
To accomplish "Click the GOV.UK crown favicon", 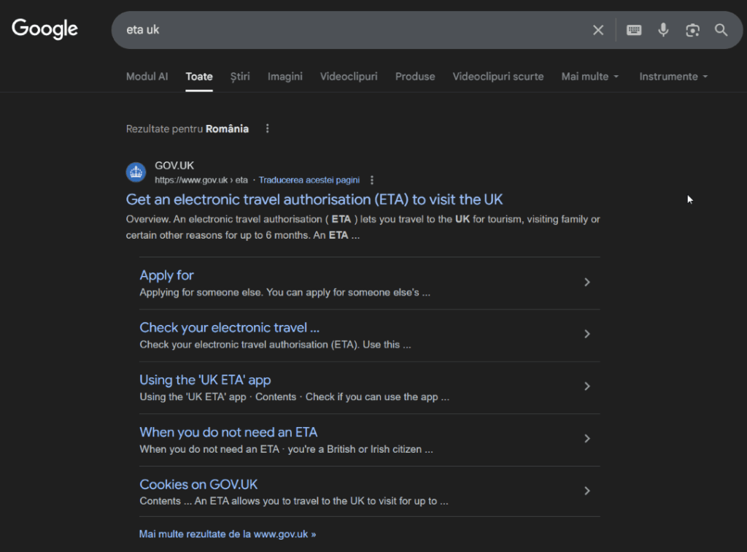I will coord(136,172).
